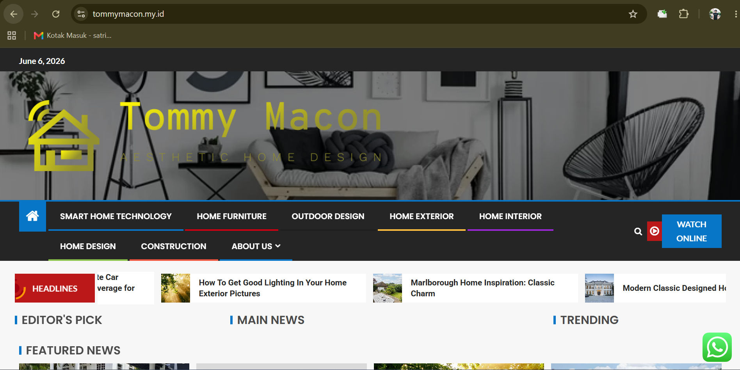Click the classic mansion headline thumbnail

pyautogui.click(x=599, y=288)
